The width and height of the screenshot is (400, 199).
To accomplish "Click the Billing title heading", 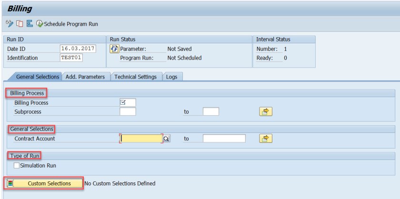I will [20, 9].
